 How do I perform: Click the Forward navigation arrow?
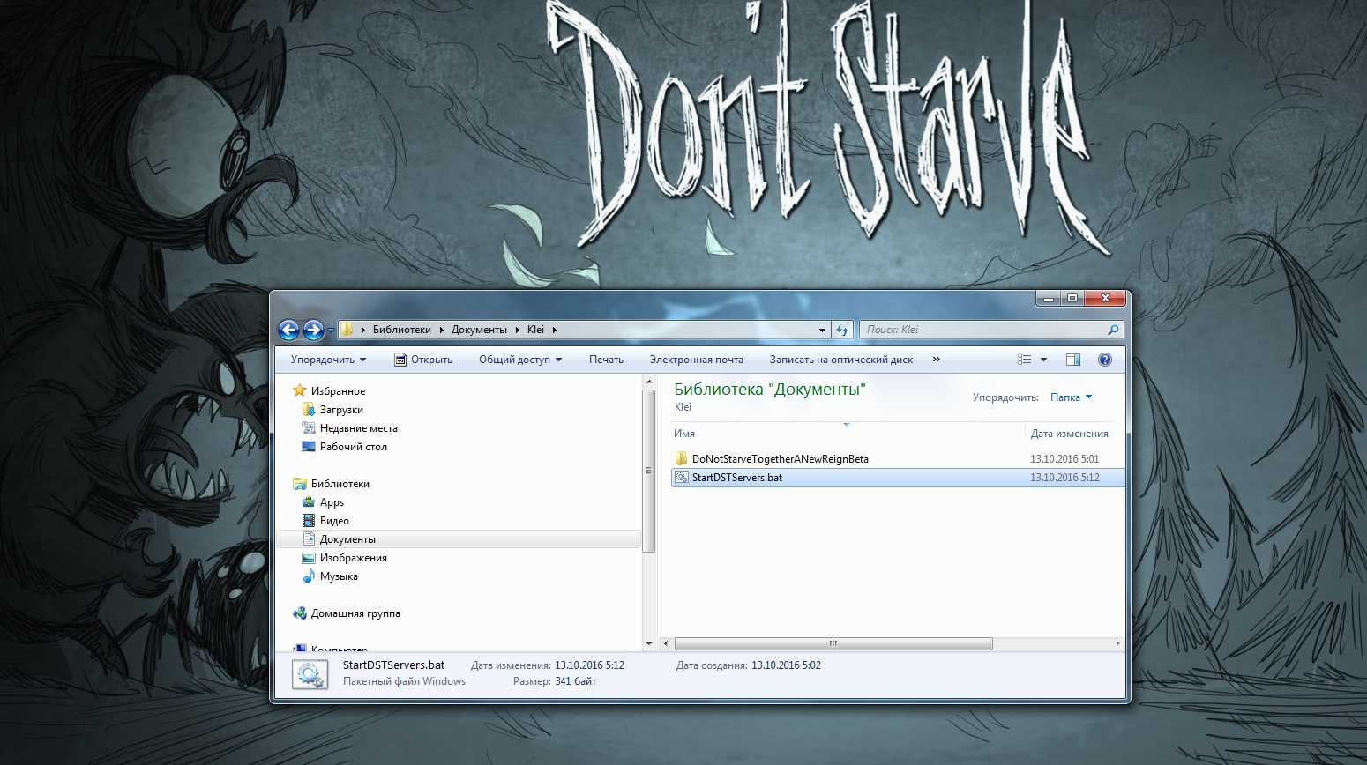click(x=313, y=330)
